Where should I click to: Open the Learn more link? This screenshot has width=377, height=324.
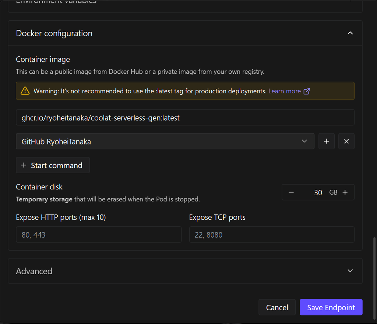pyautogui.click(x=285, y=91)
